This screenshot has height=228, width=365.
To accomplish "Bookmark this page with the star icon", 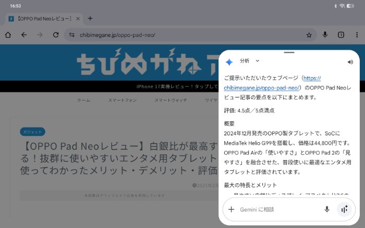I will [309, 35].
